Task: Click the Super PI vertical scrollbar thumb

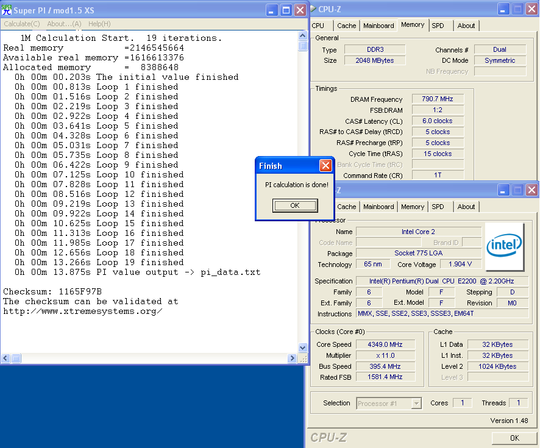Action: point(302,46)
